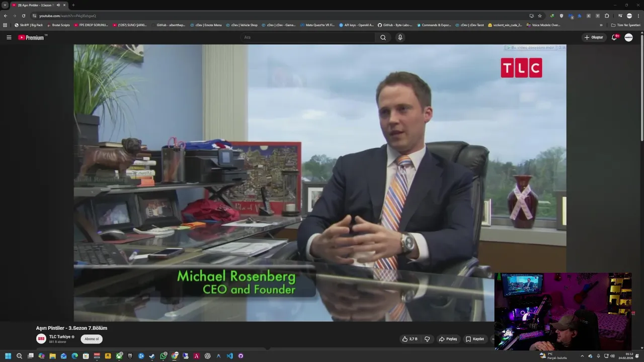Screen dimensions: 644x362
Task: Open the TLC Türkiye channel avatar
Action: tap(41, 339)
